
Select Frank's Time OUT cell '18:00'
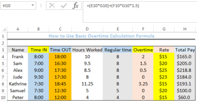click(x=60, y=57)
